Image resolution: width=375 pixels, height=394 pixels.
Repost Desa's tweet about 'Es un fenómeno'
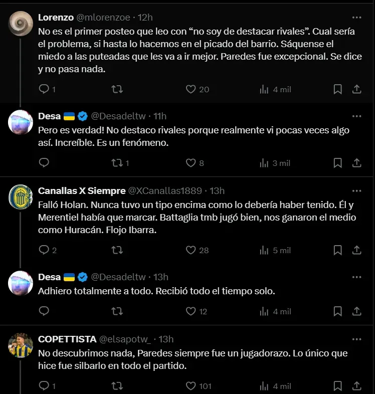click(117, 163)
